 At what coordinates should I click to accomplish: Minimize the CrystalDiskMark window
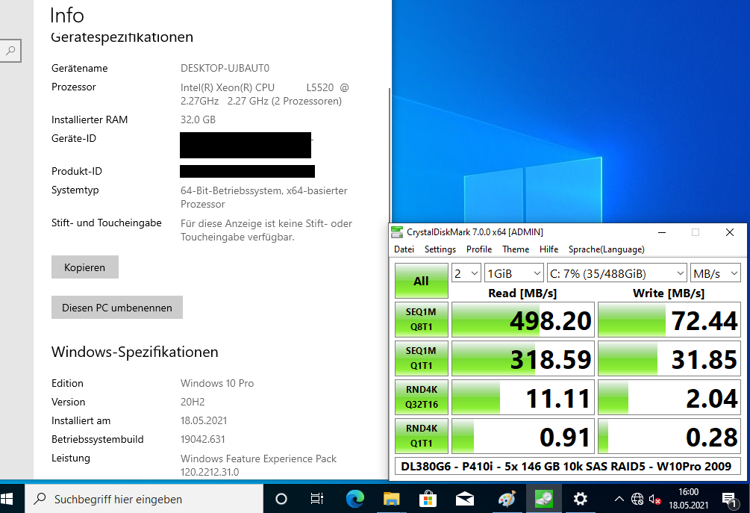pyautogui.click(x=662, y=232)
